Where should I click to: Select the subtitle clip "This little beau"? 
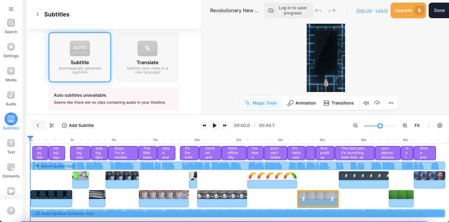pos(148,153)
